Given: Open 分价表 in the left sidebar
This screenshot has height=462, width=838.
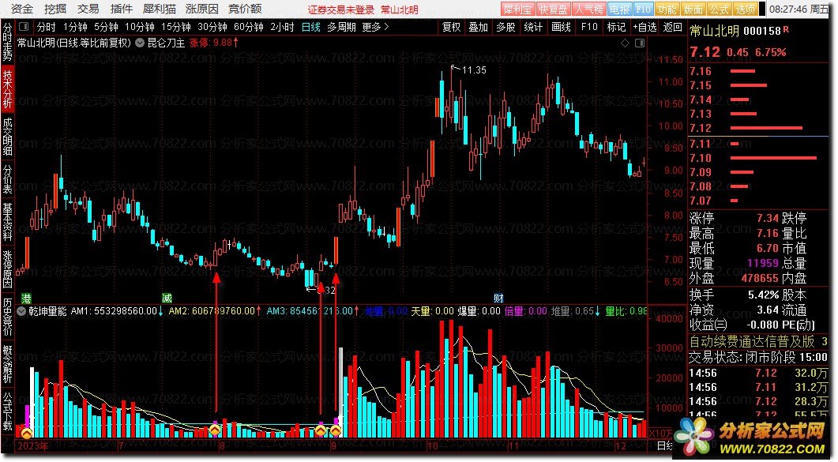Looking at the screenshot, I should pyautogui.click(x=7, y=179).
